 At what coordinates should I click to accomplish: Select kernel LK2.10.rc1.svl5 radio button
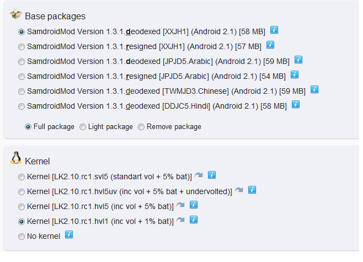coord(22,177)
